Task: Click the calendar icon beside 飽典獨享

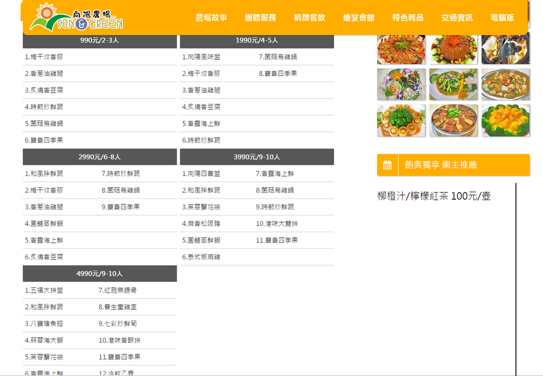Action: pyautogui.click(x=387, y=164)
